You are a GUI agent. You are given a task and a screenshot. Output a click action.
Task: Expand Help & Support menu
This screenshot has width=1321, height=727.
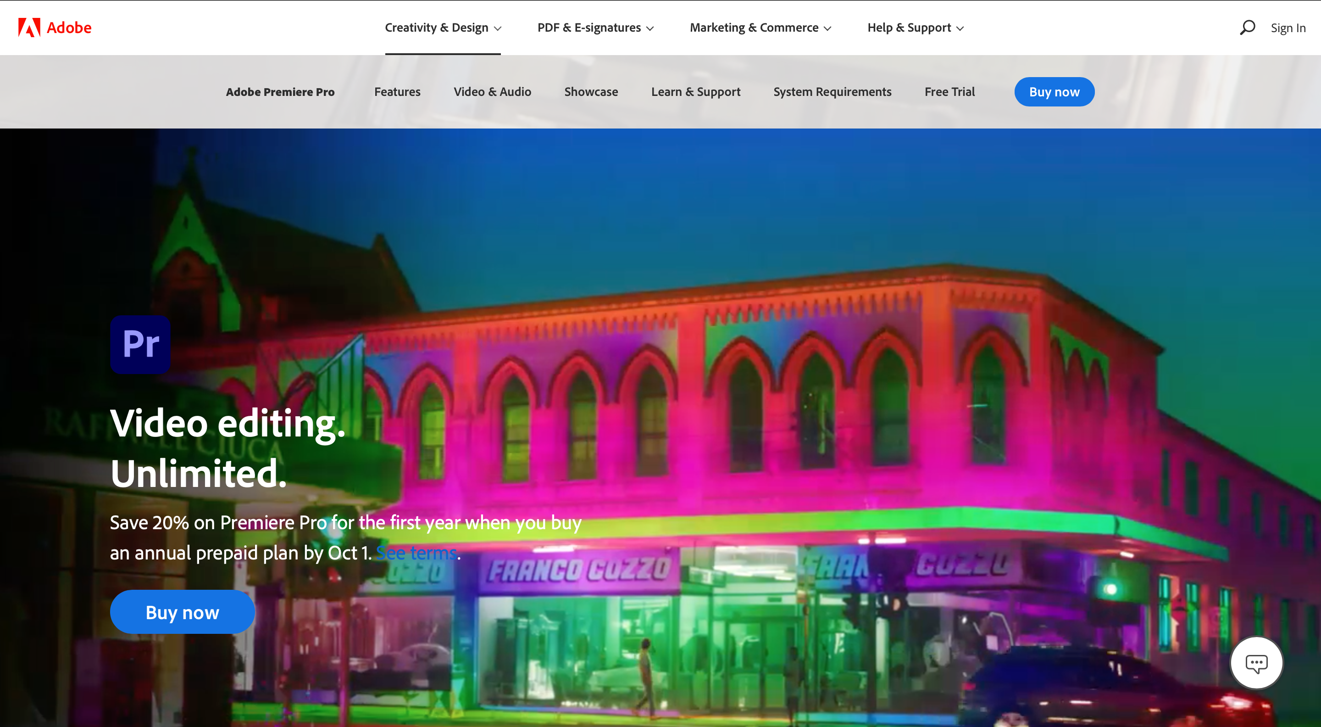tap(916, 28)
